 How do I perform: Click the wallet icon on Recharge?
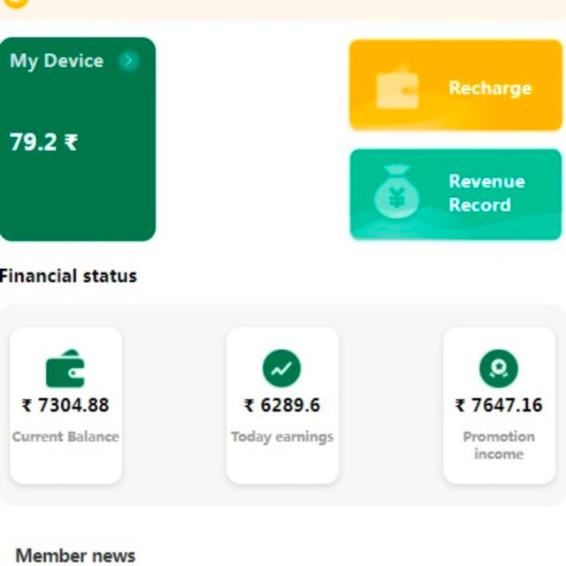[397, 88]
